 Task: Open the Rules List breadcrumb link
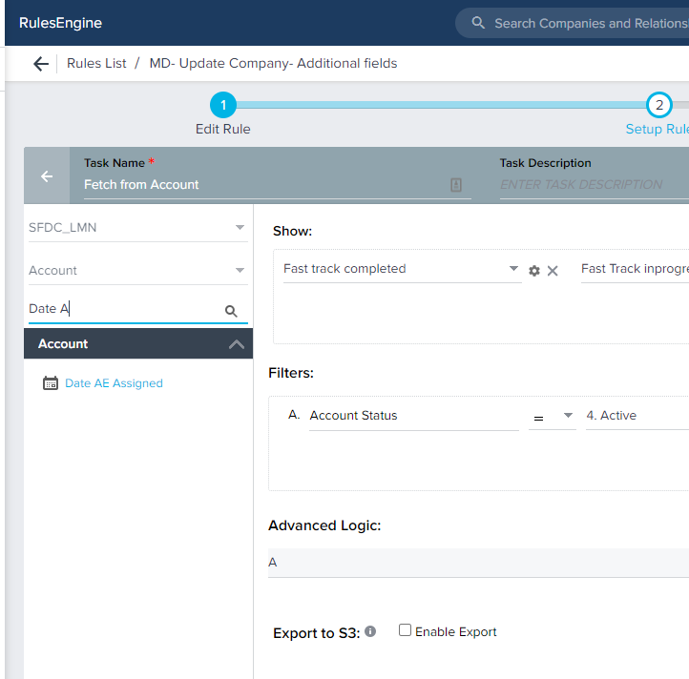[x=96, y=63]
